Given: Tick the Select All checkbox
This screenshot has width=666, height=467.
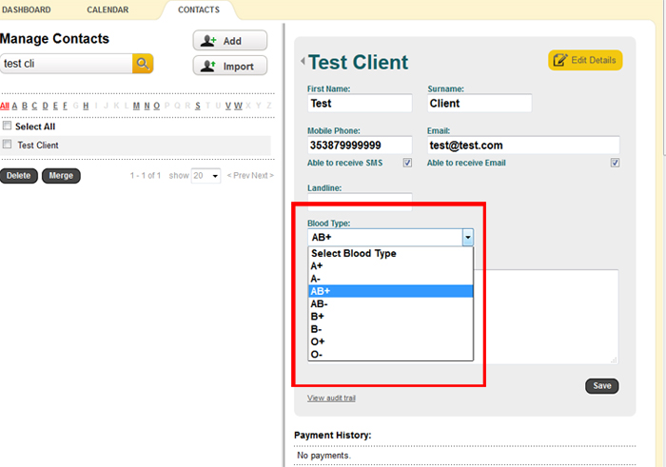Looking at the screenshot, I should [x=7, y=126].
